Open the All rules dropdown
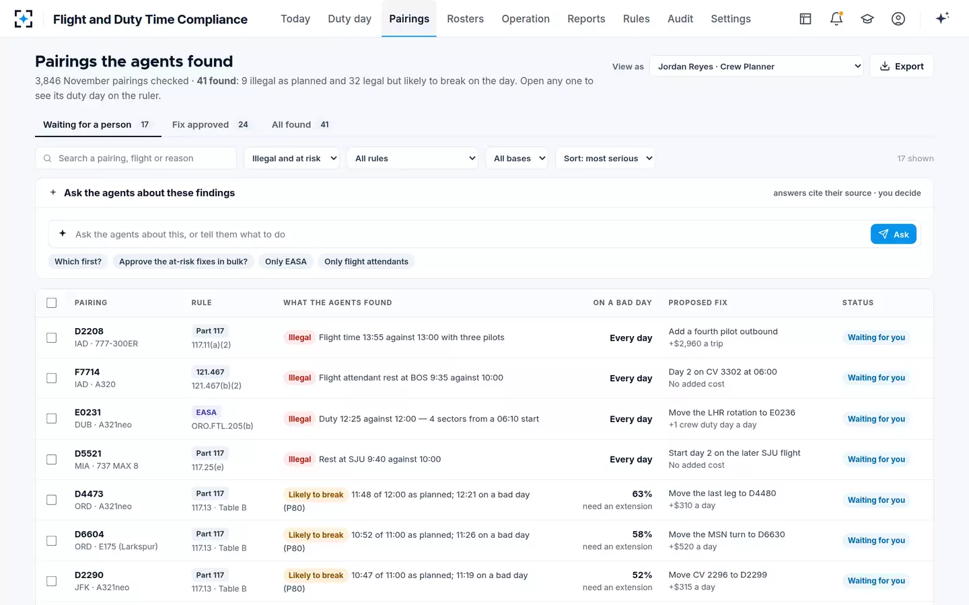Image resolution: width=969 pixels, height=605 pixels. [x=412, y=159]
